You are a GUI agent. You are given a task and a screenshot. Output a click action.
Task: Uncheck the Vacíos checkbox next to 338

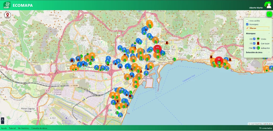(254, 39)
